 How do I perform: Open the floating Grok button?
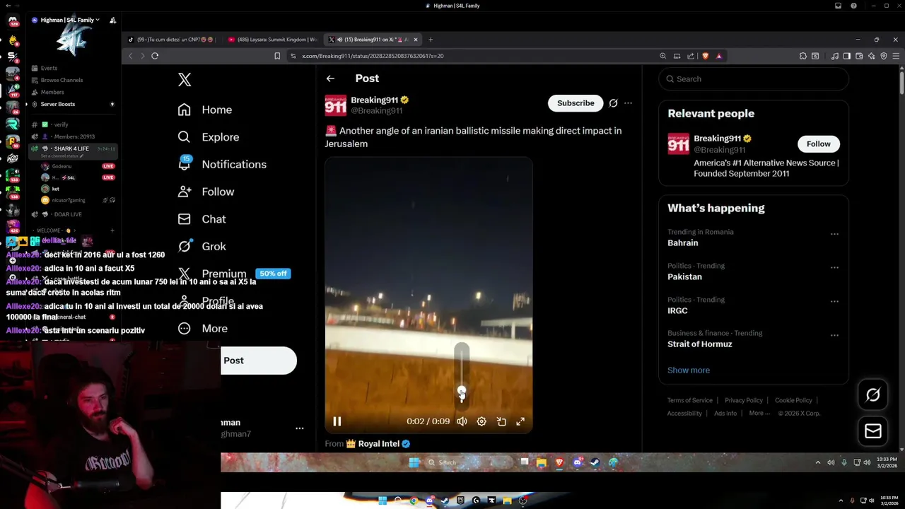click(x=873, y=395)
